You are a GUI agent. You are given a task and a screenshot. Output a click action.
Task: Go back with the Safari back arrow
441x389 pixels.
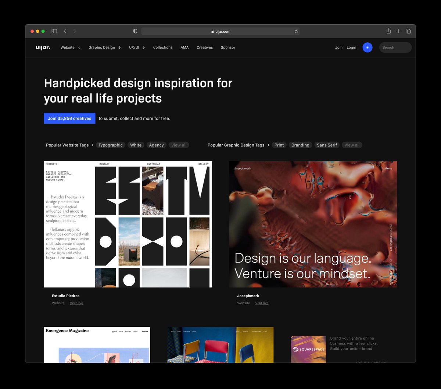[65, 31]
